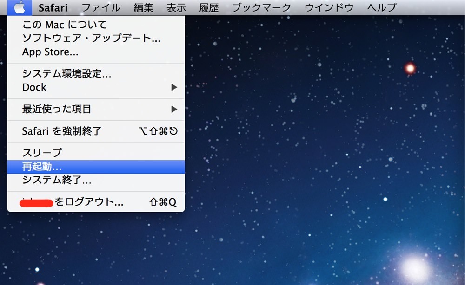The height and width of the screenshot is (285, 465).
Task: Open App Store… from Apple menu
Action: [96, 52]
